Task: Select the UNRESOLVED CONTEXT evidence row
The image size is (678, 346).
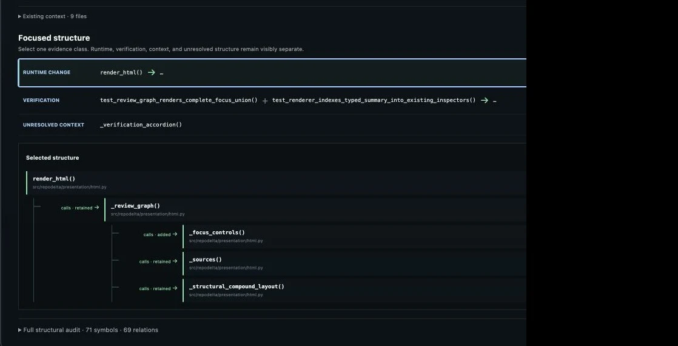Action: [272, 124]
